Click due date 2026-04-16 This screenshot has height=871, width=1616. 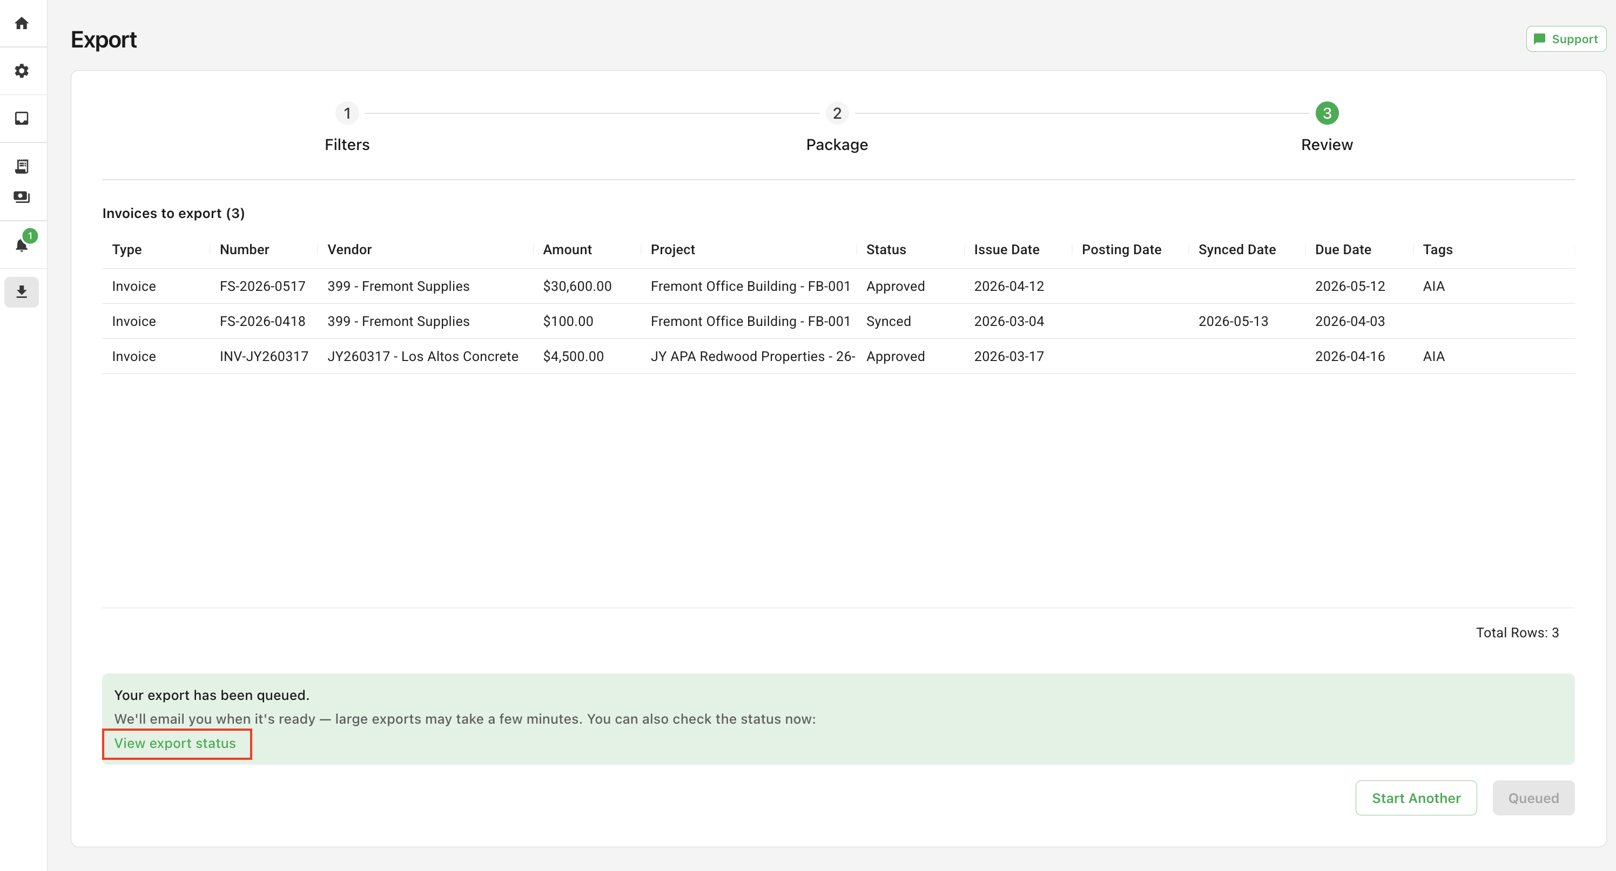click(x=1349, y=357)
